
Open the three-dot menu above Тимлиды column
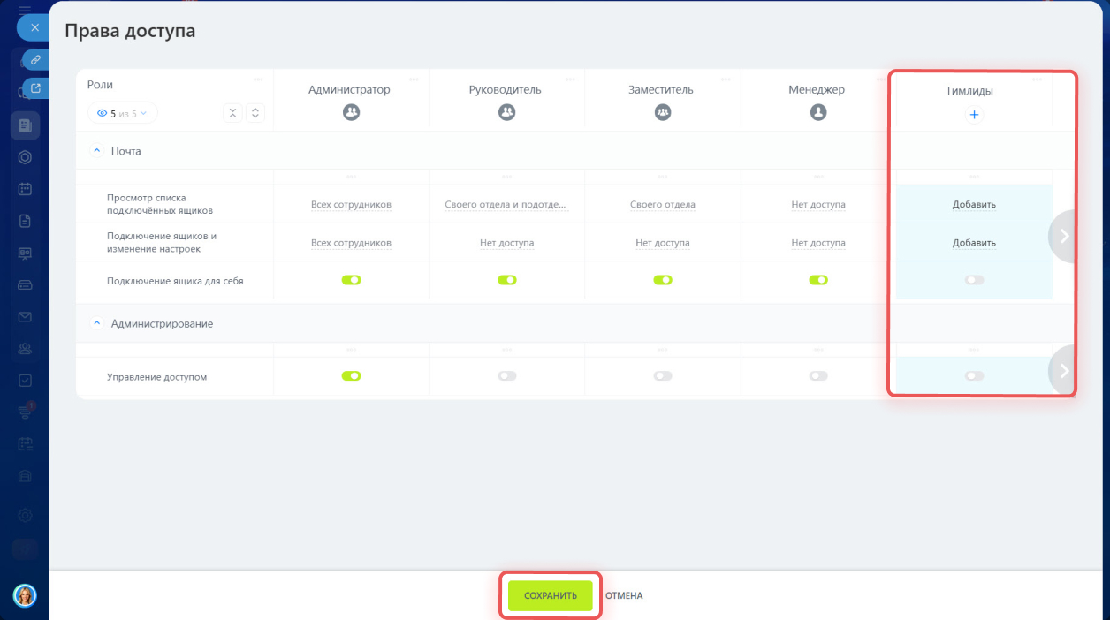[x=1037, y=79]
